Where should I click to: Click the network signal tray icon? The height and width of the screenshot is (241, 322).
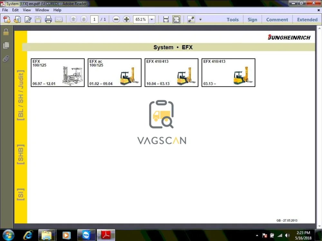280,236
